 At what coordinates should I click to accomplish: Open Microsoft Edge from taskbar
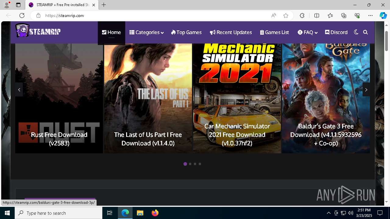125,213
